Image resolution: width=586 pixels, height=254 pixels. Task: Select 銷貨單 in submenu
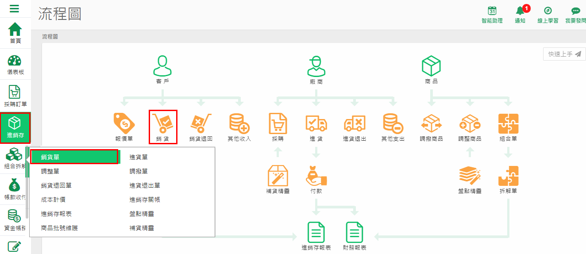click(x=74, y=157)
